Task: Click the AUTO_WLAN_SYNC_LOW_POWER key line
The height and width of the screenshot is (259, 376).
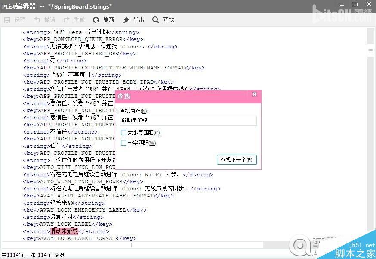Action: click(83, 181)
